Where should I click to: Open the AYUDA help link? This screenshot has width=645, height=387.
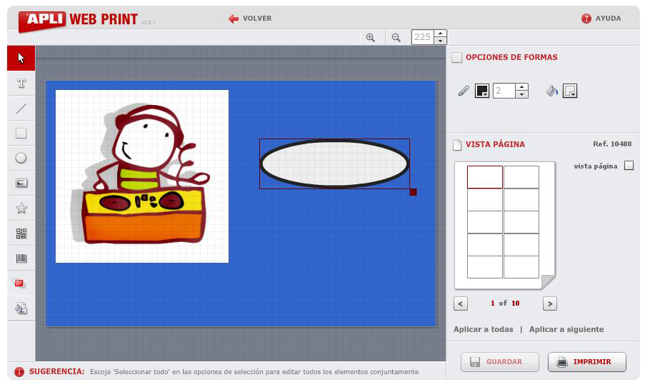[608, 19]
